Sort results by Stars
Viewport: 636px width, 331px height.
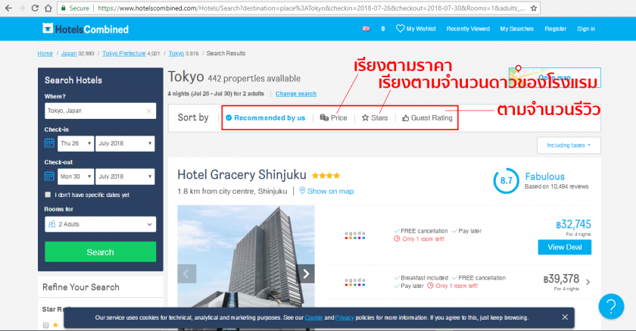tap(375, 117)
